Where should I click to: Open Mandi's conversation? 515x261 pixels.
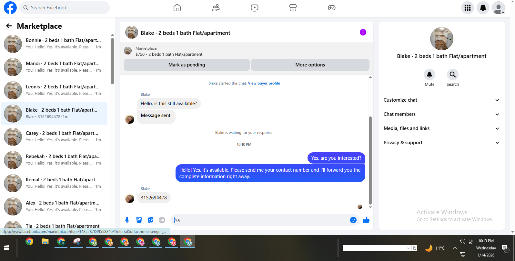coord(54,67)
